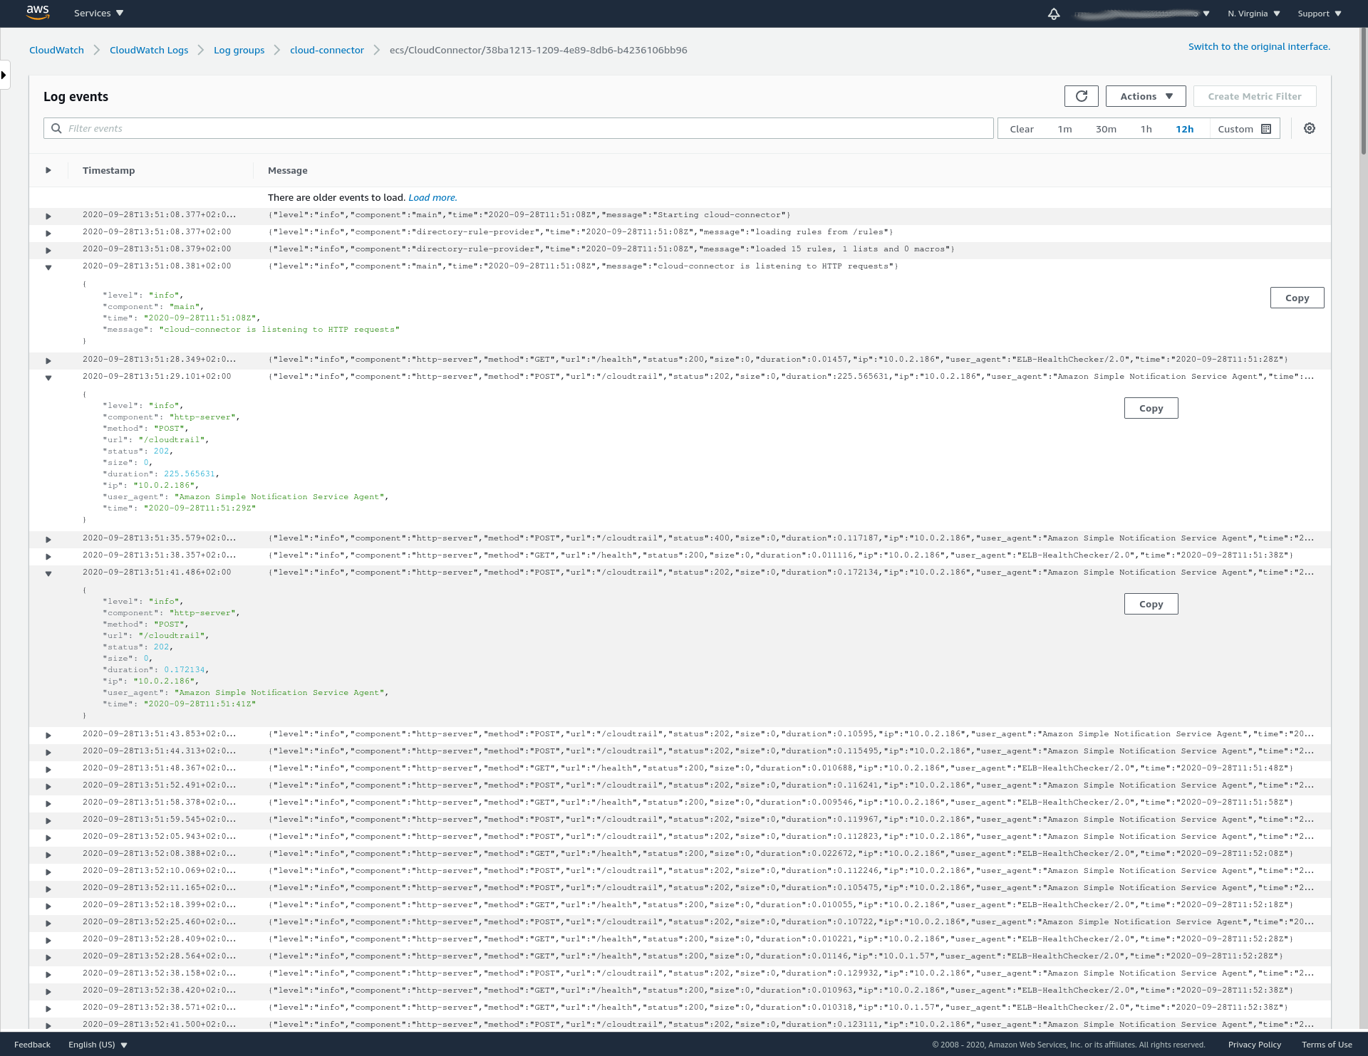Click the search magnifier icon in filter box
This screenshot has width=1368, height=1056.
56,128
